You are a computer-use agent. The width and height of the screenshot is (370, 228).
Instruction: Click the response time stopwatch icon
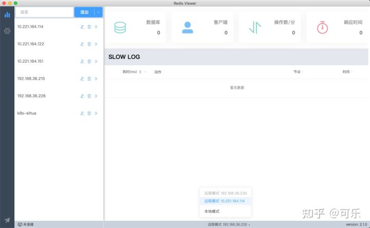pyautogui.click(x=322, y=27)
